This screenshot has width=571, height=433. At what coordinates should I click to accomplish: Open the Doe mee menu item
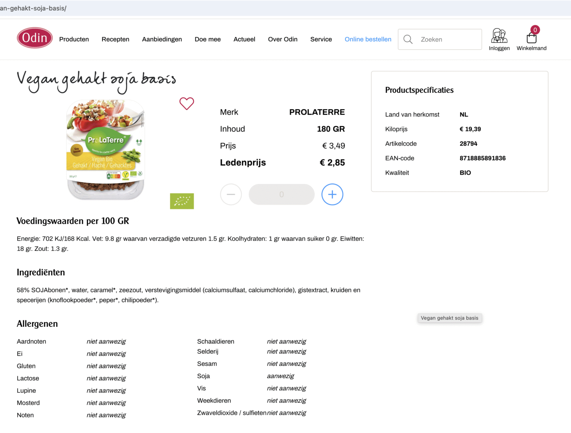click(x=208, y=39)
